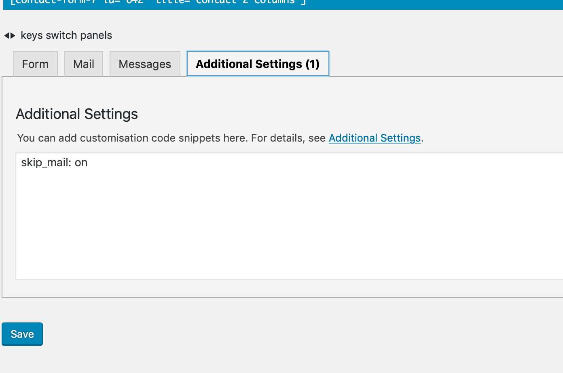Click blank panel space below the textarea
Screen dimensions: 563x373
tap(283, 288)
